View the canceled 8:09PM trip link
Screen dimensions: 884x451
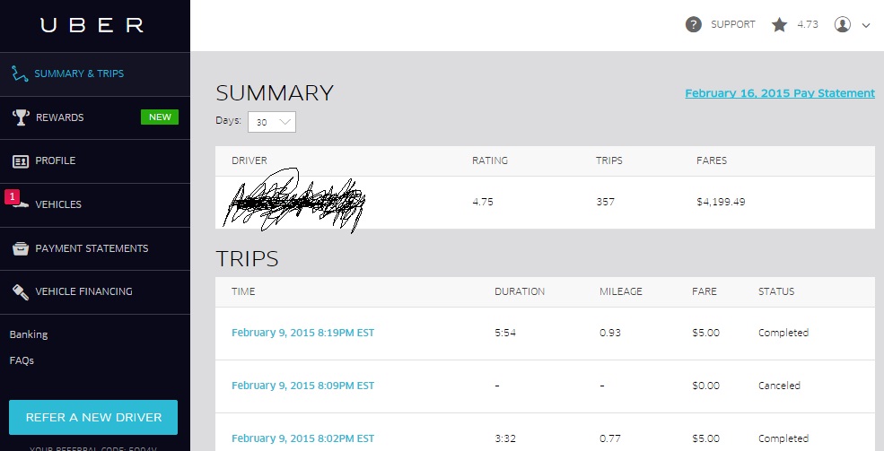302,386
